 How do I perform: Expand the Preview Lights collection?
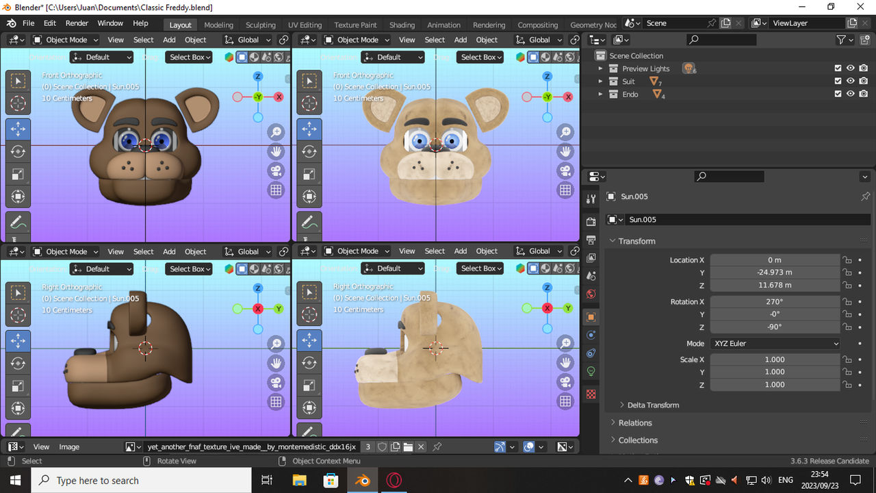point(601,68)
